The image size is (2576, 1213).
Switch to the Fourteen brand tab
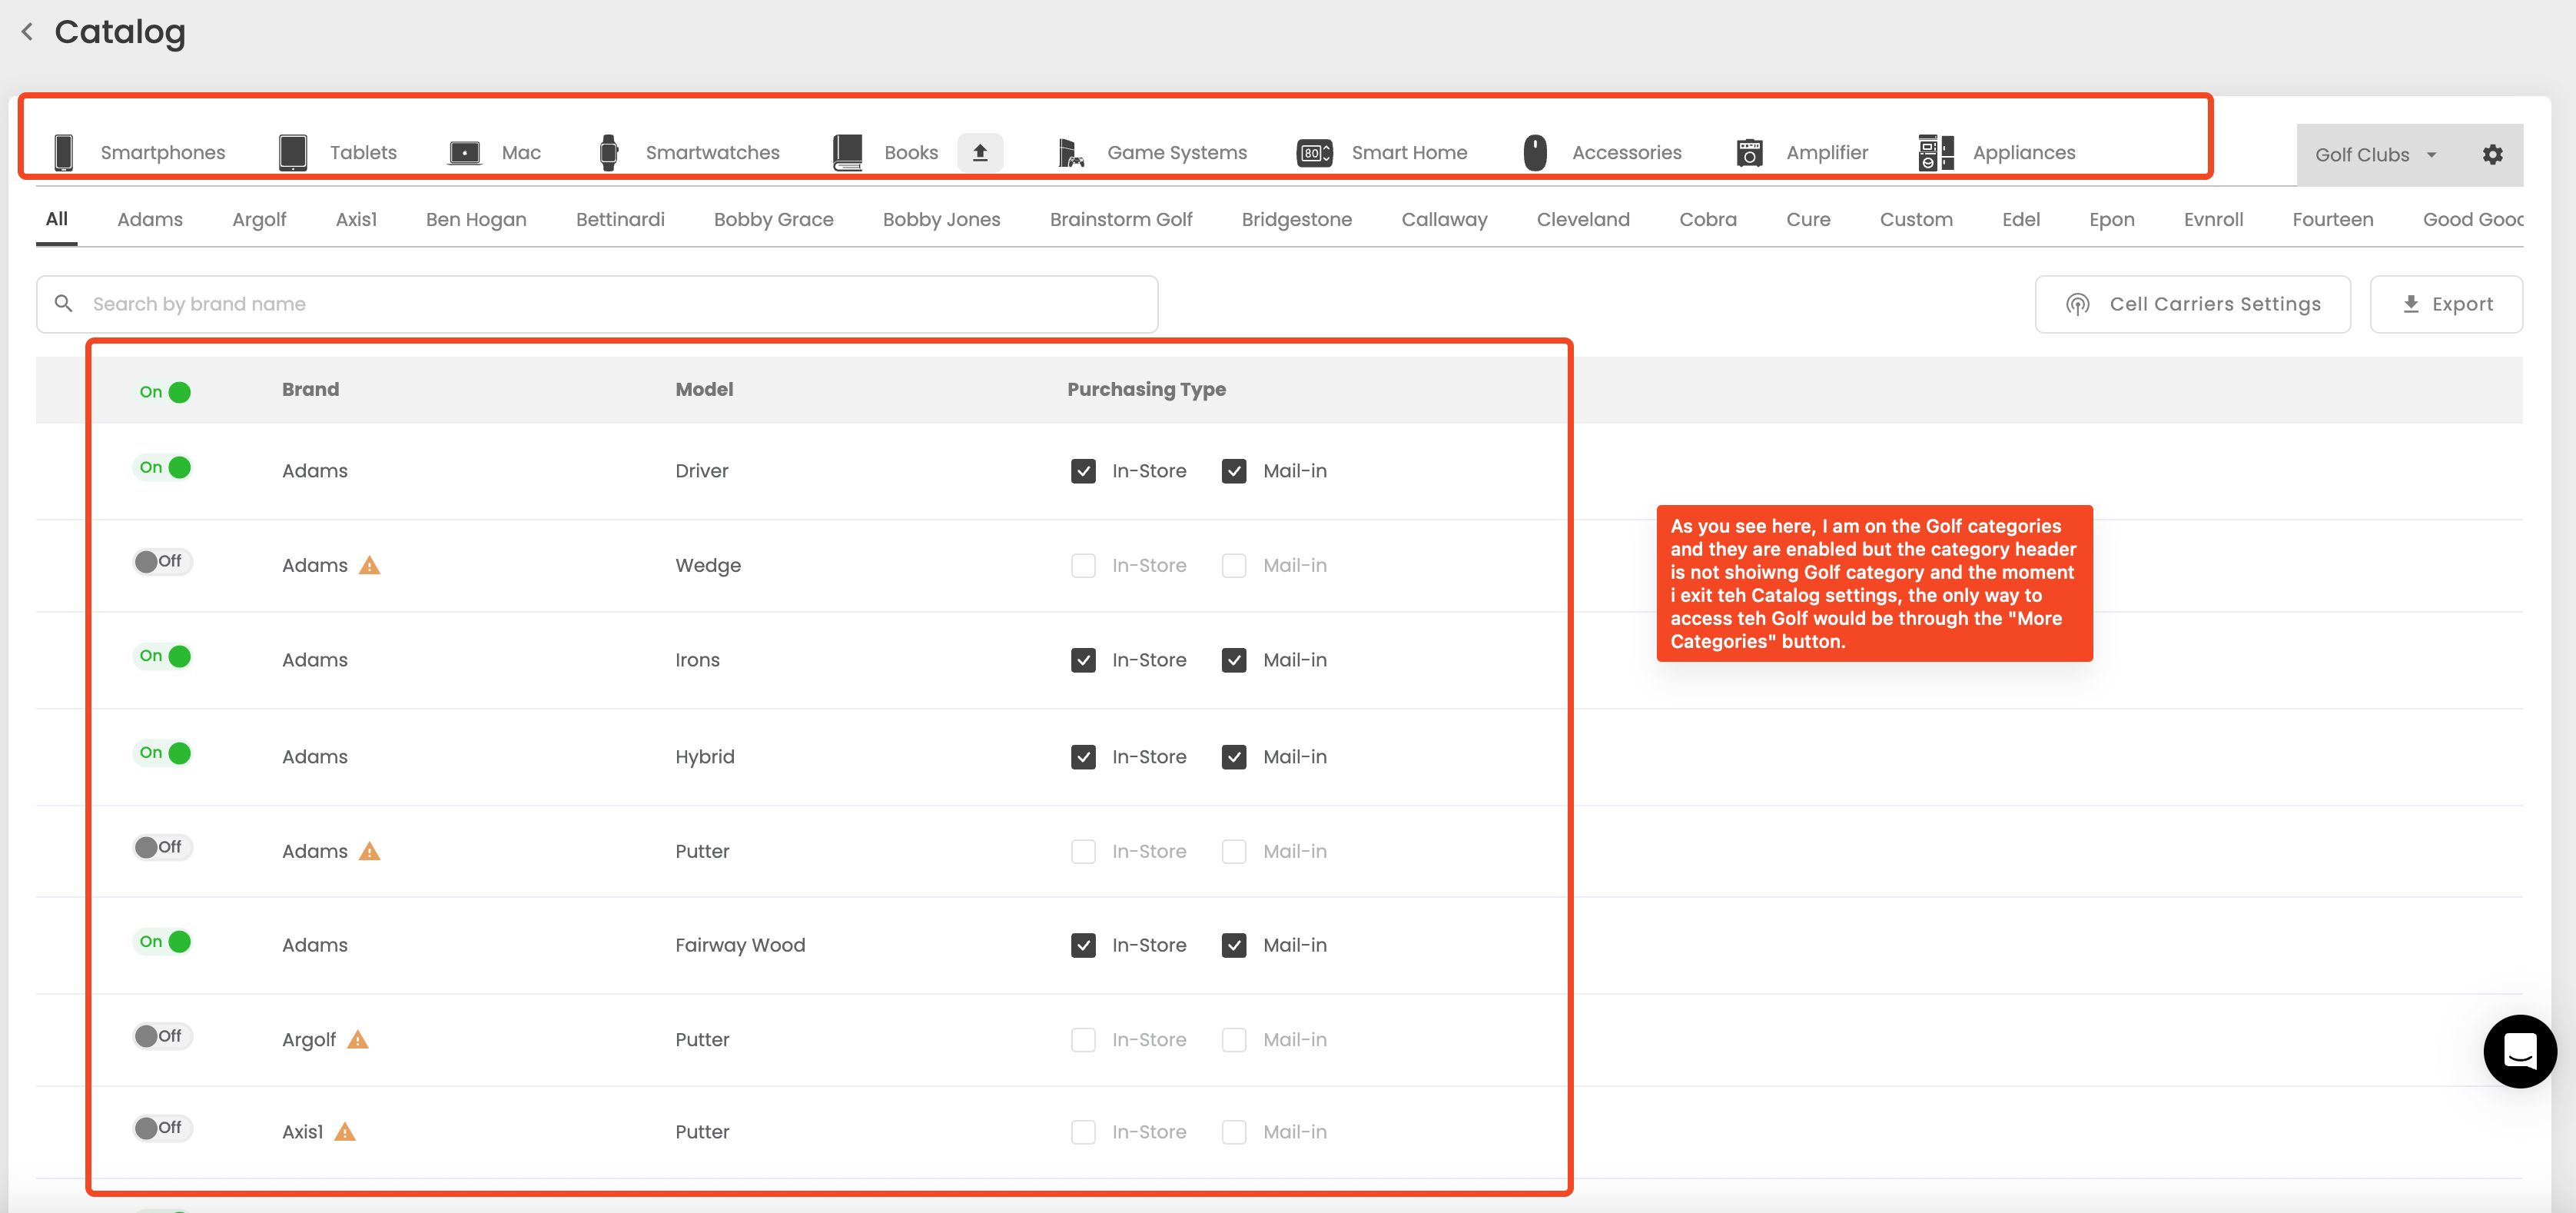2332,219
